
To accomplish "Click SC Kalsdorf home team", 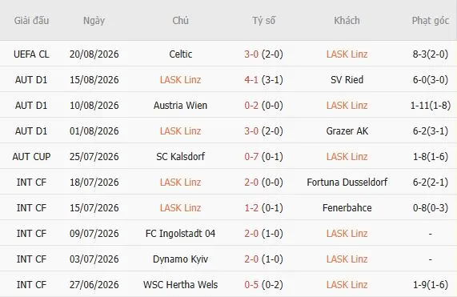I will click(x=180, y=157).
